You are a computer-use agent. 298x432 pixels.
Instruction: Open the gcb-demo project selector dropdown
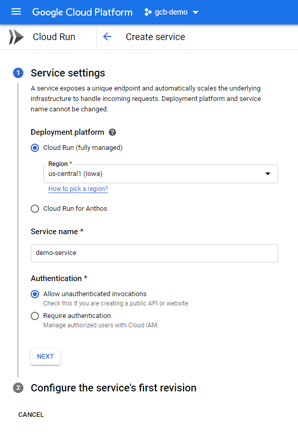[171, 12]
